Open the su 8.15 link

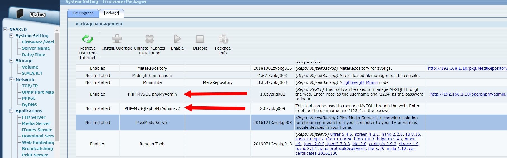[x=413, y=134]
